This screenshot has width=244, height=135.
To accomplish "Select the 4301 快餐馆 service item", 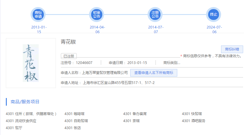I will (192, 114).
